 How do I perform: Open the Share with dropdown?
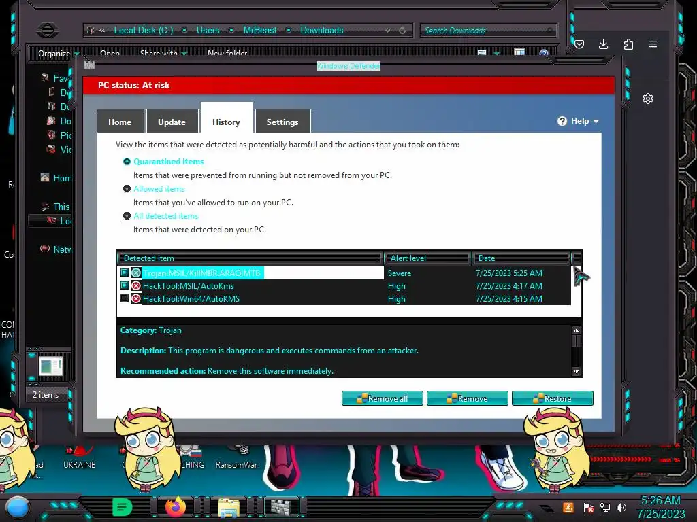pyautogui.click(x=163, y=53)
